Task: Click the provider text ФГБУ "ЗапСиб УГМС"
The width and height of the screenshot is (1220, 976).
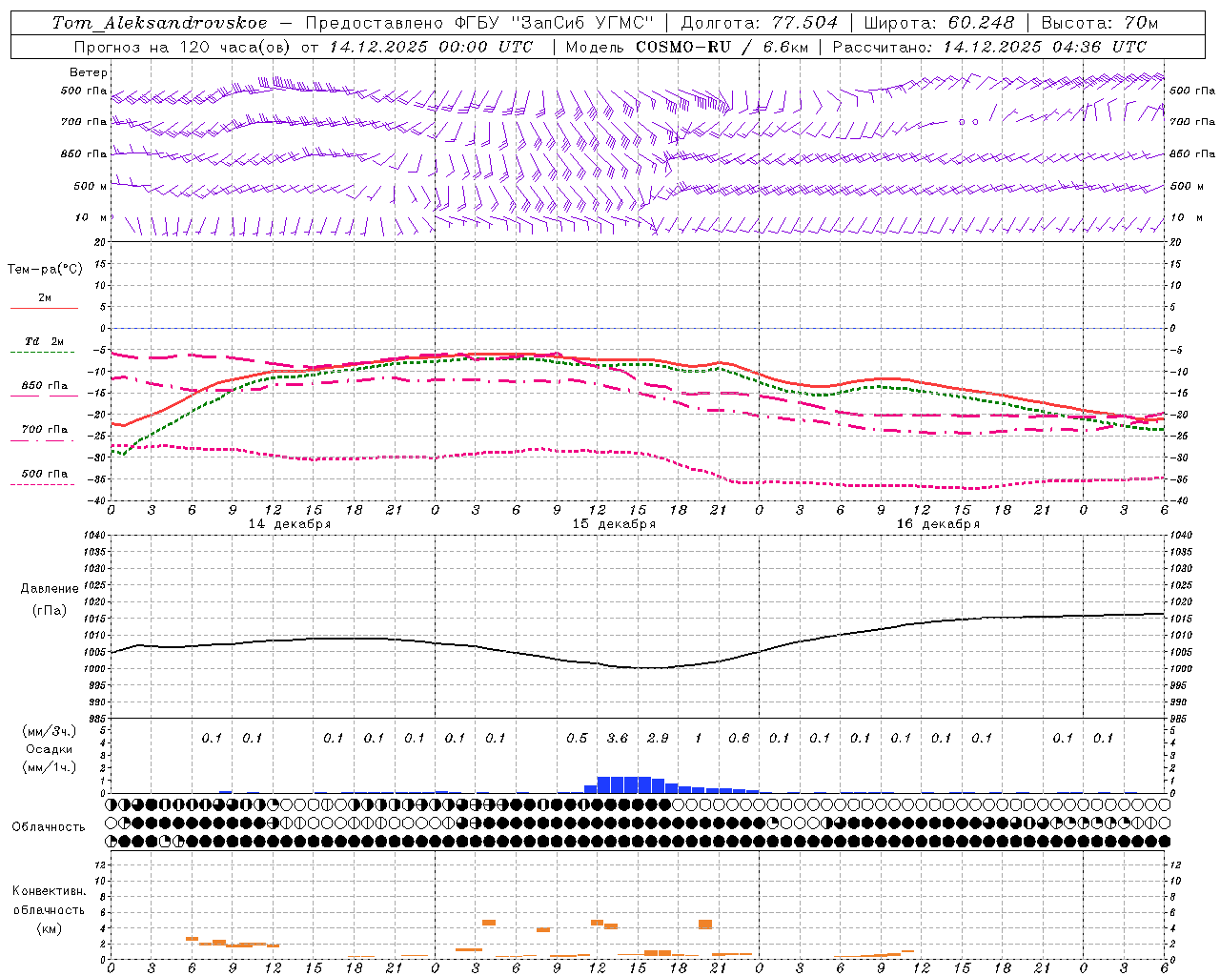Action: click(x=553, y=23)
